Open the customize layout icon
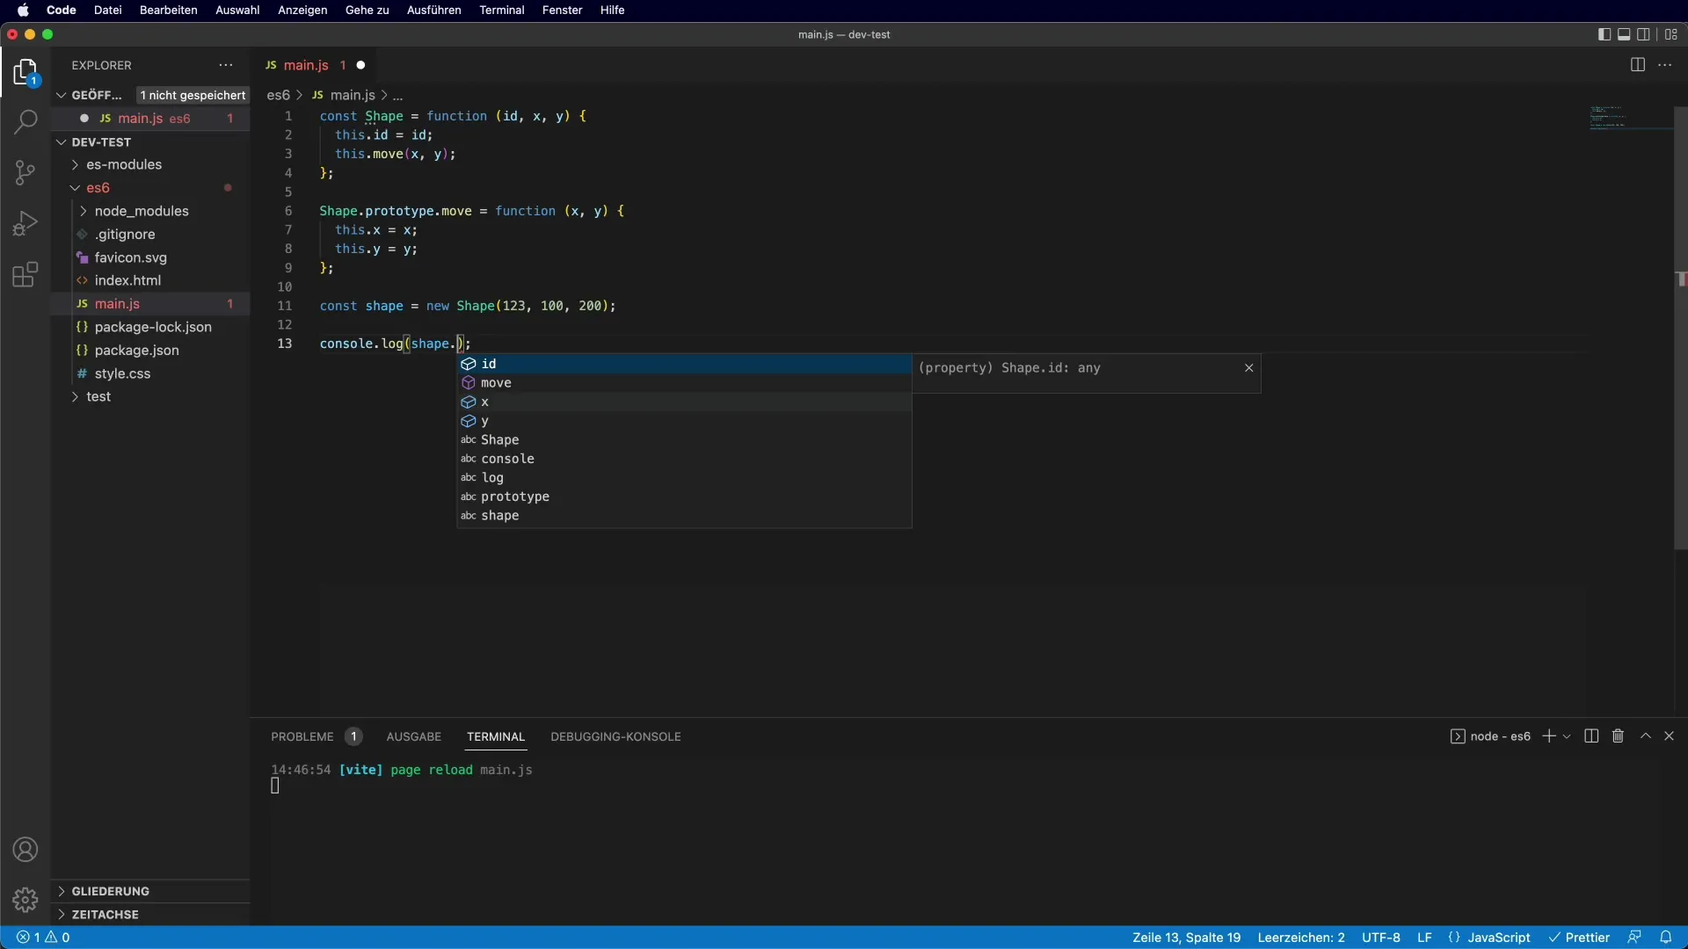The image size is (1688, 949). tap(1671, 34)
